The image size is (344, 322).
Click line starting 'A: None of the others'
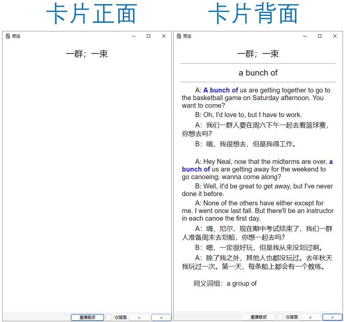tap(258, 211)
